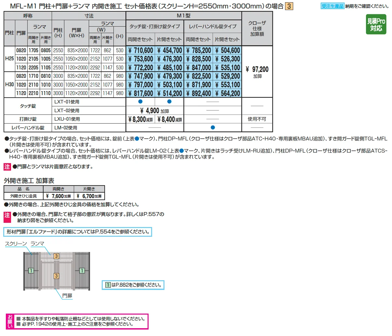This screenshot has height=336, width=392.
Task: Click the スクリーン label in the diagram
Action: coord(16,244)
